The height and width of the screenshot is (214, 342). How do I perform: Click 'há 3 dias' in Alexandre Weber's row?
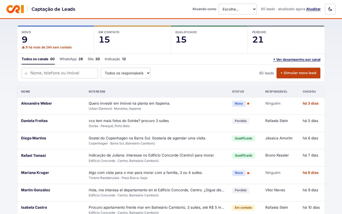(x=311, y=104)
